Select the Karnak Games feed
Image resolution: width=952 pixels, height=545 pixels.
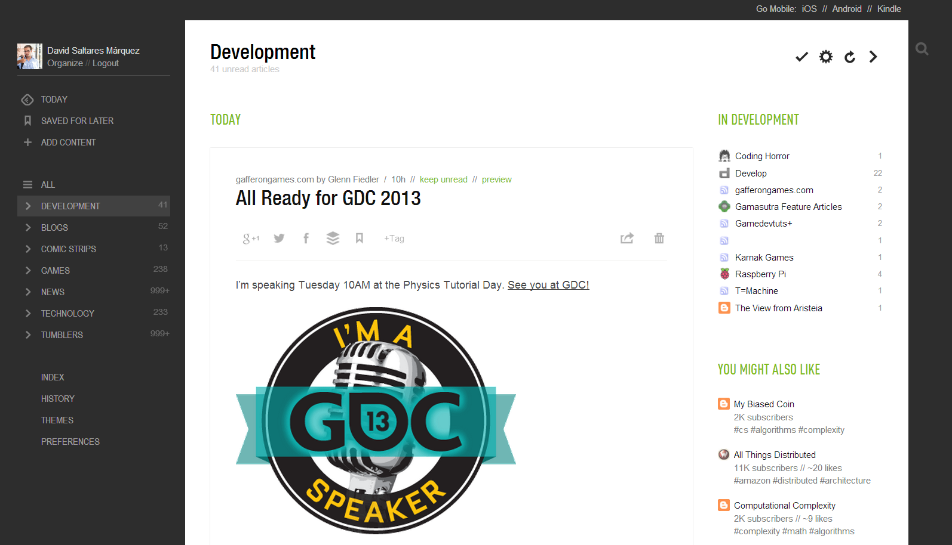pos(764,258)
